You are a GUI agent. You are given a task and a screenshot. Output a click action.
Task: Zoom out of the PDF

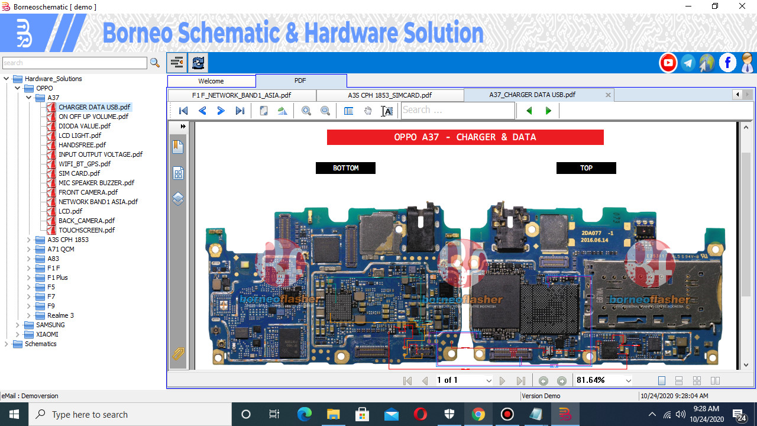pos(325,111)
